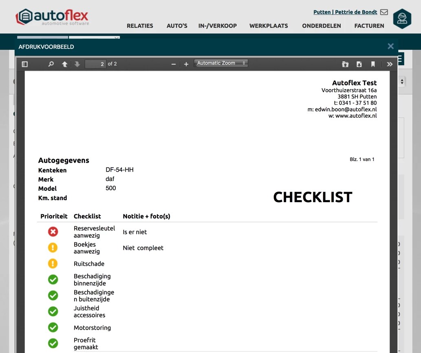Download the checklist PDF
Screen dimensions: 421x353
[359, 64]
